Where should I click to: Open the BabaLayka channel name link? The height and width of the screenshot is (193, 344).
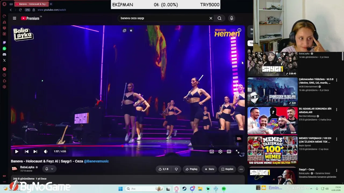click(x=27, y=167)
